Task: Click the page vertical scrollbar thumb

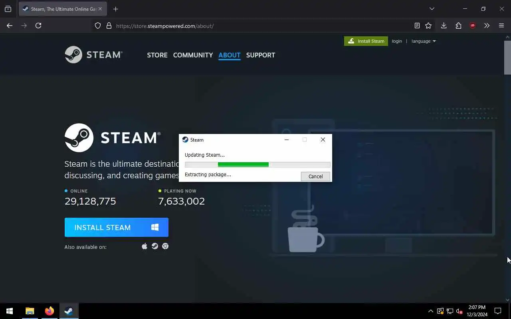Action: 507,57
